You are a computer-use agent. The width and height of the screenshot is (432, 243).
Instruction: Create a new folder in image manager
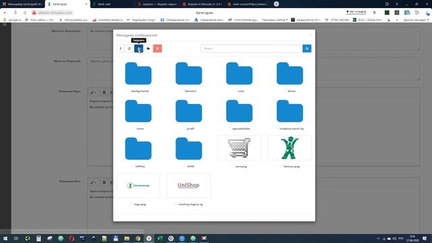point(148,49)
